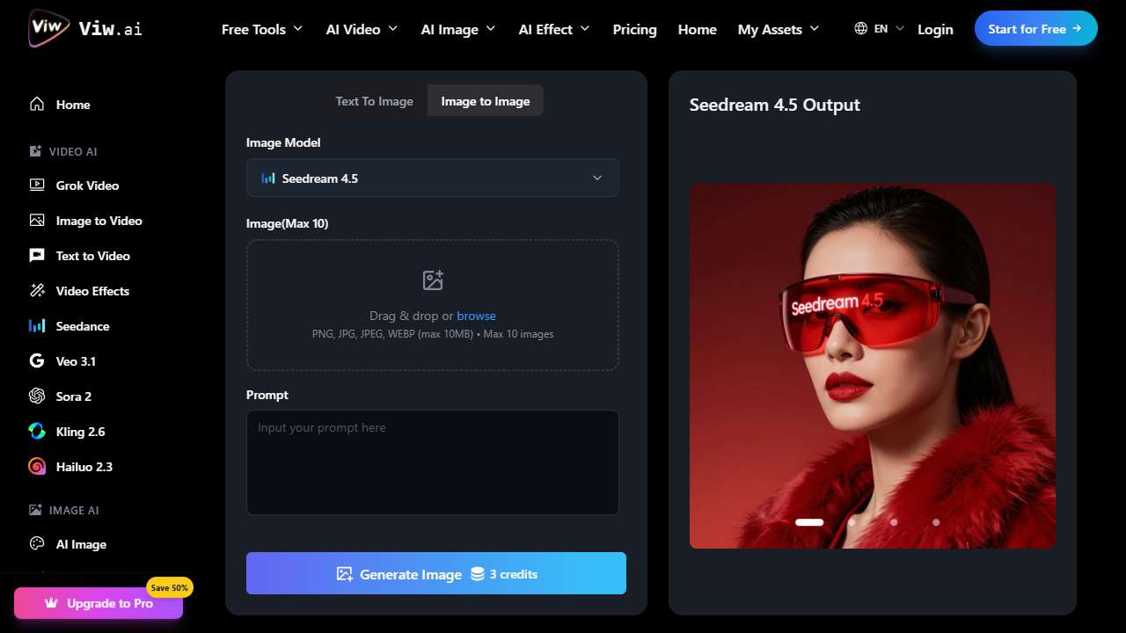1126x633 pixels.
Task: Expand the Seedream 4.5 model dropdown
Action: pyautogui.click(x=432, y=178)
